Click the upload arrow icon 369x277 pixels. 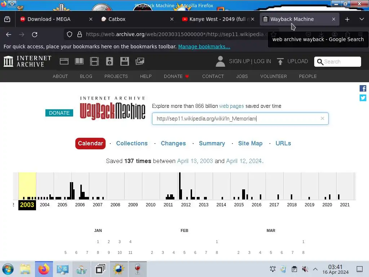click(x=280, y=61)
